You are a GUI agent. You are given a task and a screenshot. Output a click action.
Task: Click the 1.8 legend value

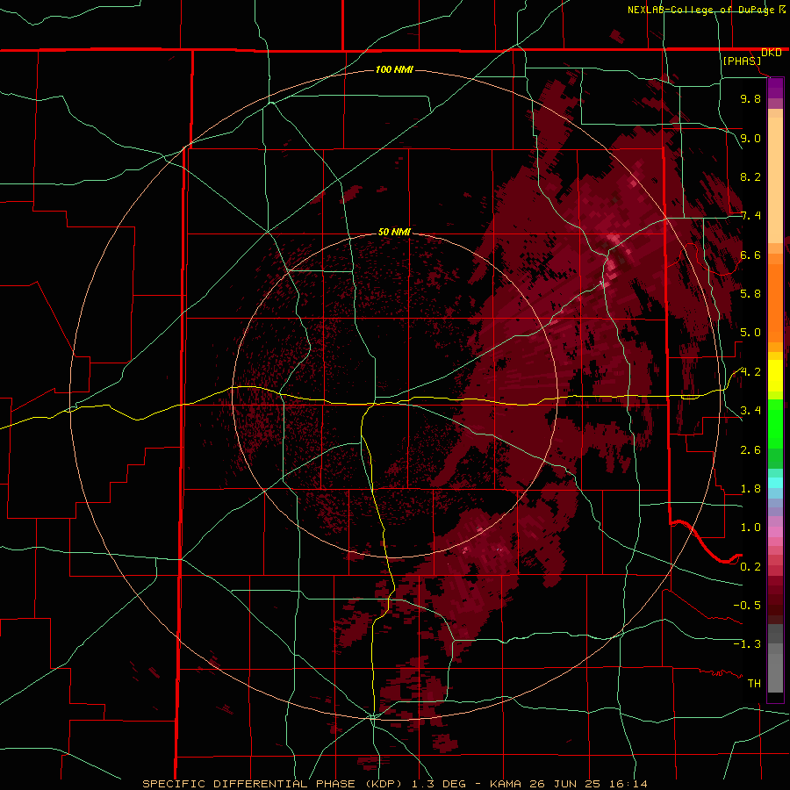point(750,489)
